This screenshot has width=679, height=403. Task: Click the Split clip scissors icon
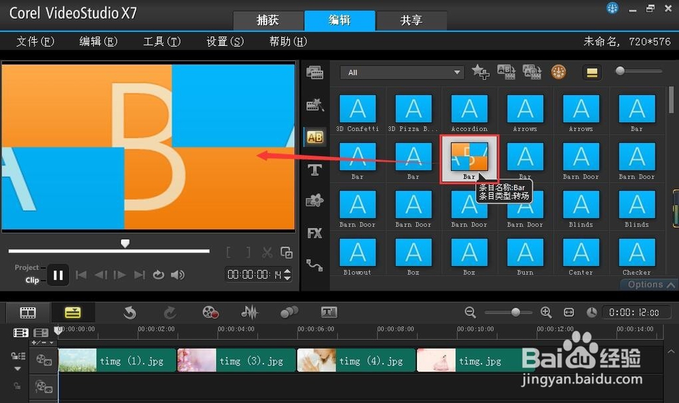267,252
